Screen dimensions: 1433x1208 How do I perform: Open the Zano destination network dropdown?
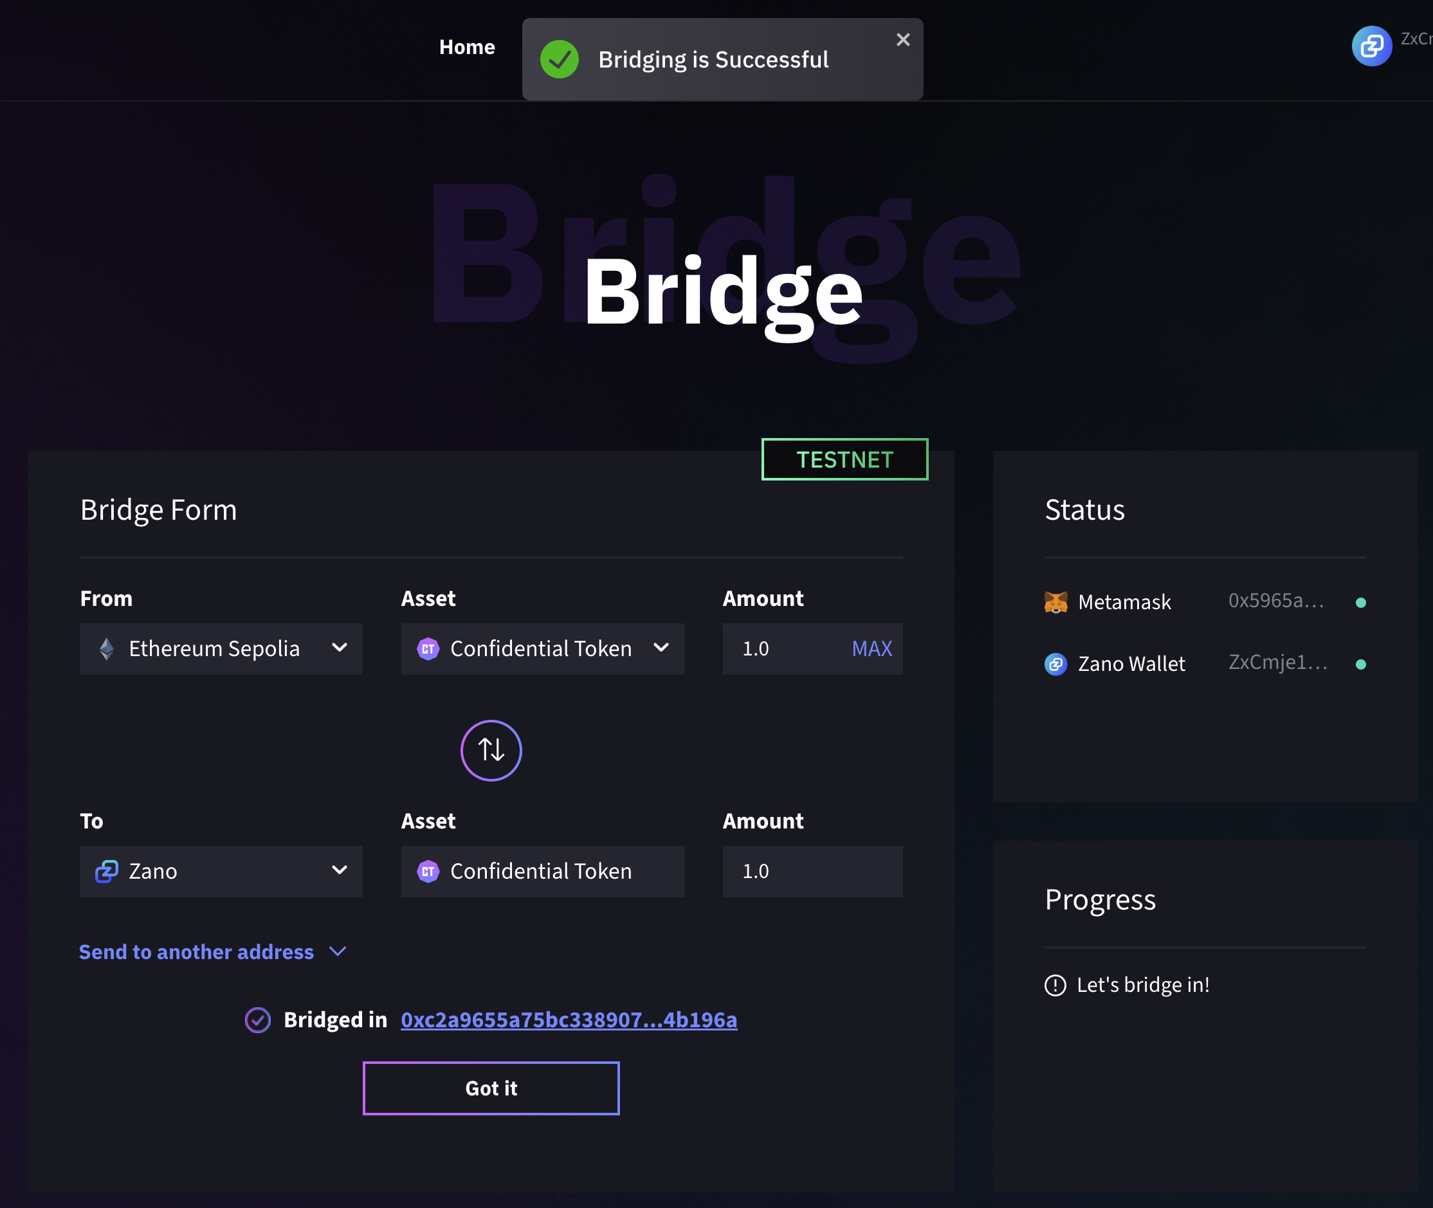[x=221, y=871]
